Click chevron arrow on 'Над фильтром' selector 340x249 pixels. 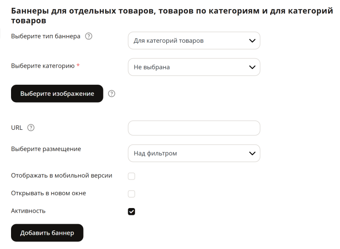tap(252, 153)
